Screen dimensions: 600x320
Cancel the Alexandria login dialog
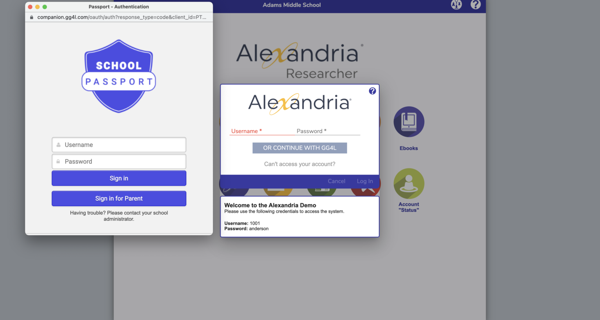[336, 181]
